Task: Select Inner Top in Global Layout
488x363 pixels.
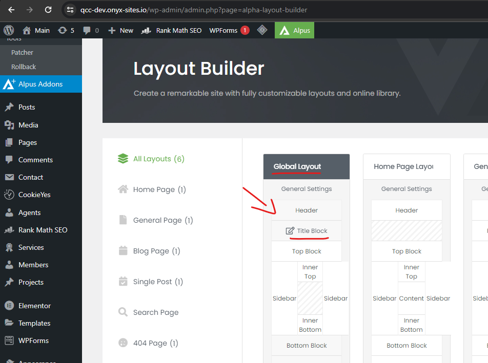Action: point(310,272)
